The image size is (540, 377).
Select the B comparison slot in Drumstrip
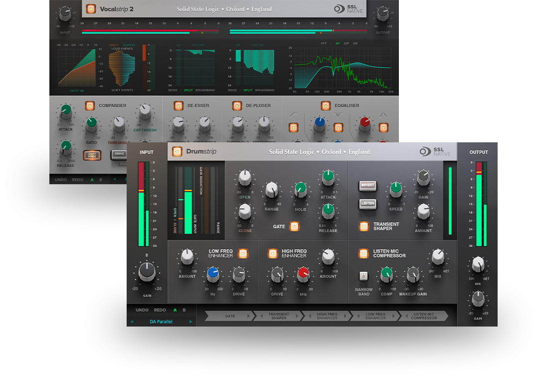(183, 310)
